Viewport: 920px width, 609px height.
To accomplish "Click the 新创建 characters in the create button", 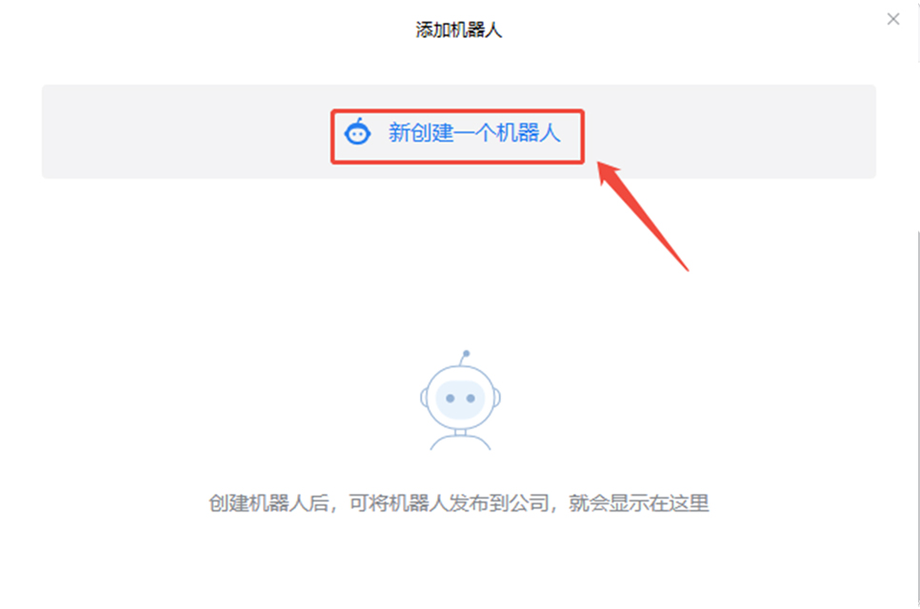I will click(421, 132).
